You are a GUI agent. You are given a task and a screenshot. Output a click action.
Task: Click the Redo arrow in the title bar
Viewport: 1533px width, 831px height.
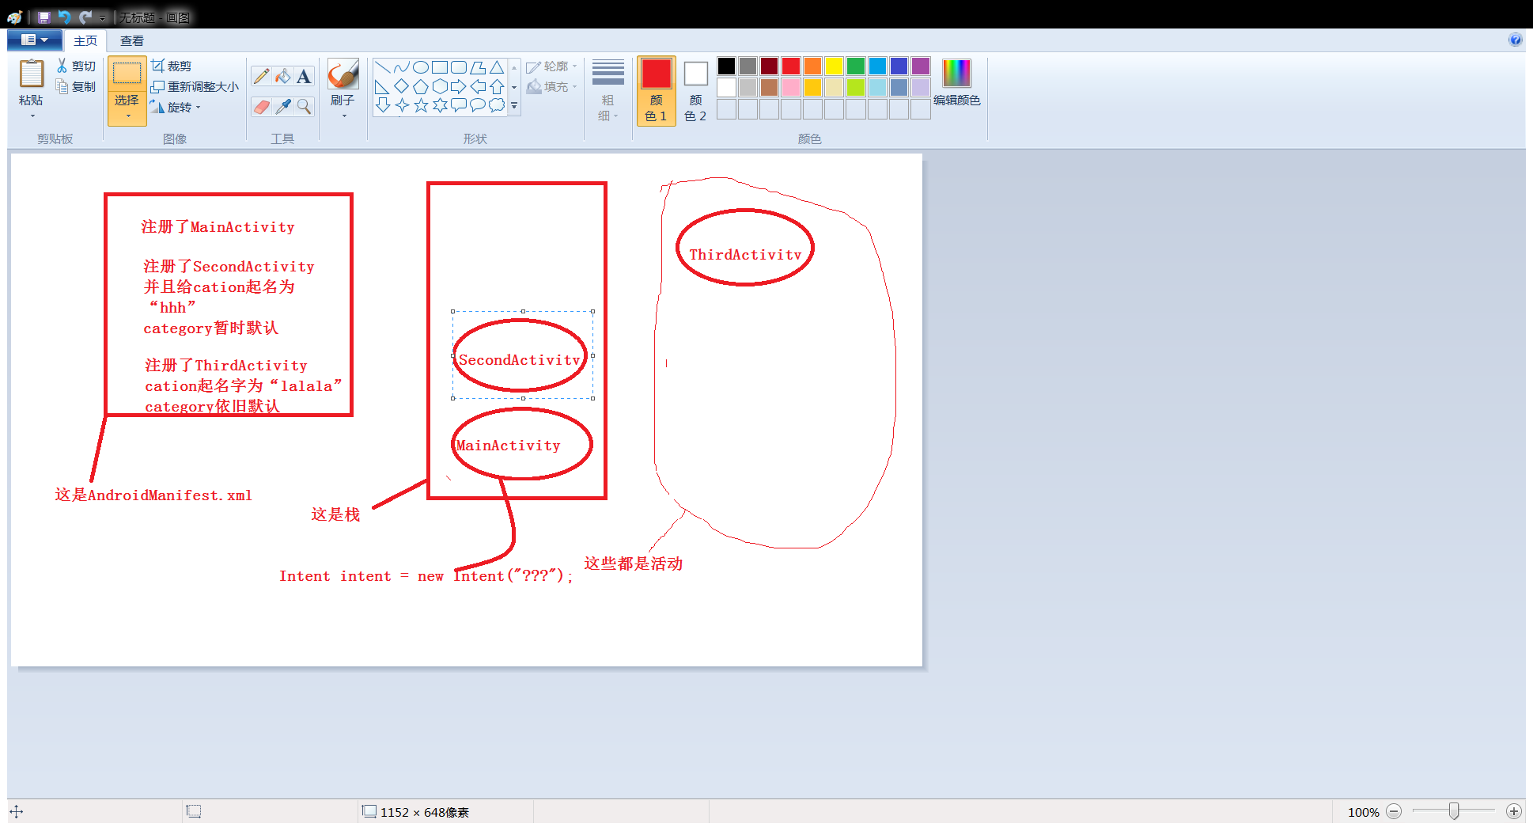[85, 17]
